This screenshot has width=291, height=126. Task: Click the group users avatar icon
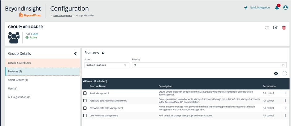coord(14,38)
